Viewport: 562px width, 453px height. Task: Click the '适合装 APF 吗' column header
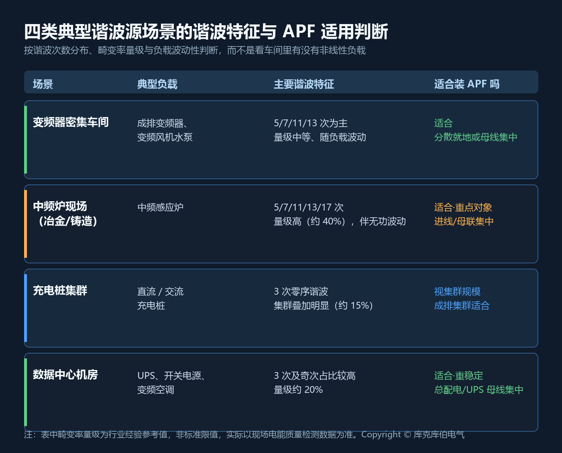click(x=467, y=84)
